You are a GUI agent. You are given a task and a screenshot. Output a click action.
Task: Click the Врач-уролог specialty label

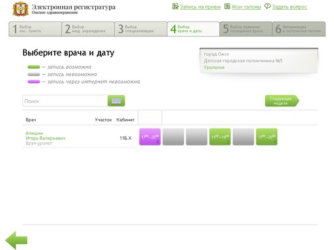pos(39,143)
